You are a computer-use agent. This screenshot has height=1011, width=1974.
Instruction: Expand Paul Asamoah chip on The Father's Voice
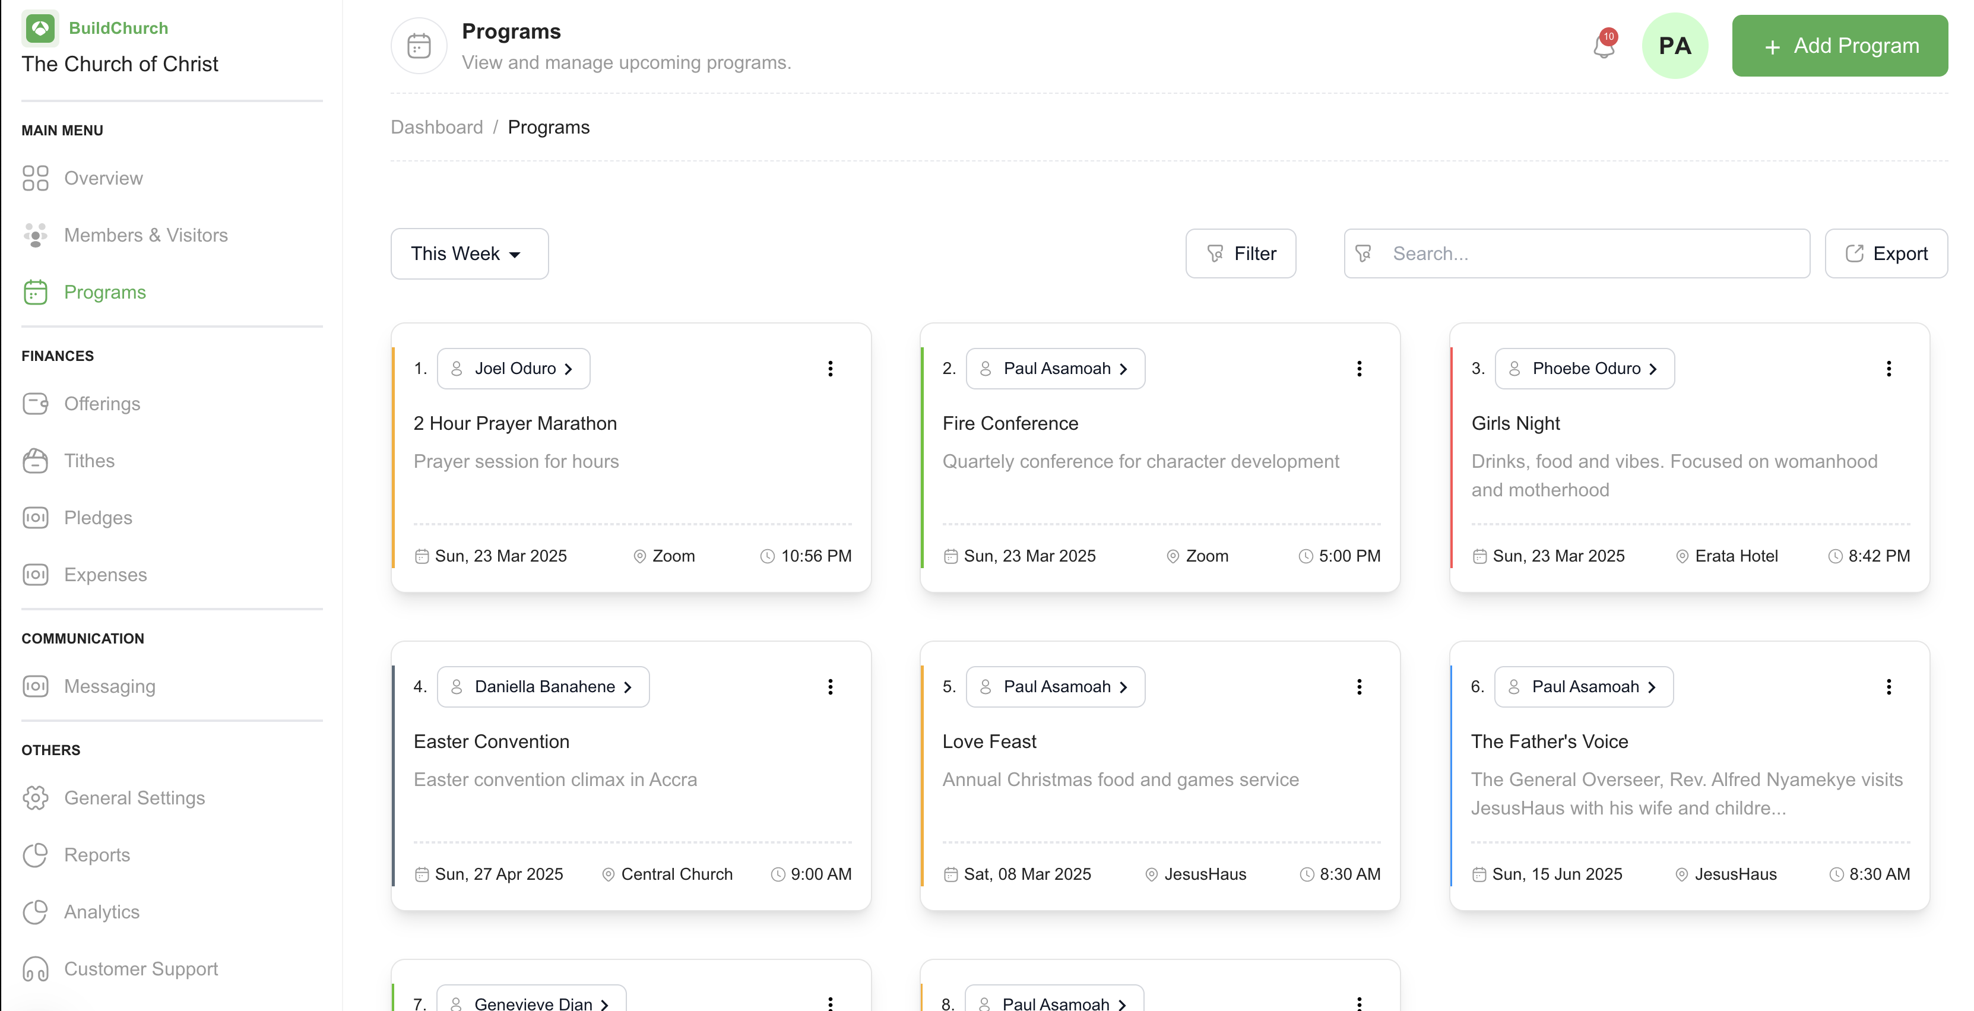tap(1583, 687)
